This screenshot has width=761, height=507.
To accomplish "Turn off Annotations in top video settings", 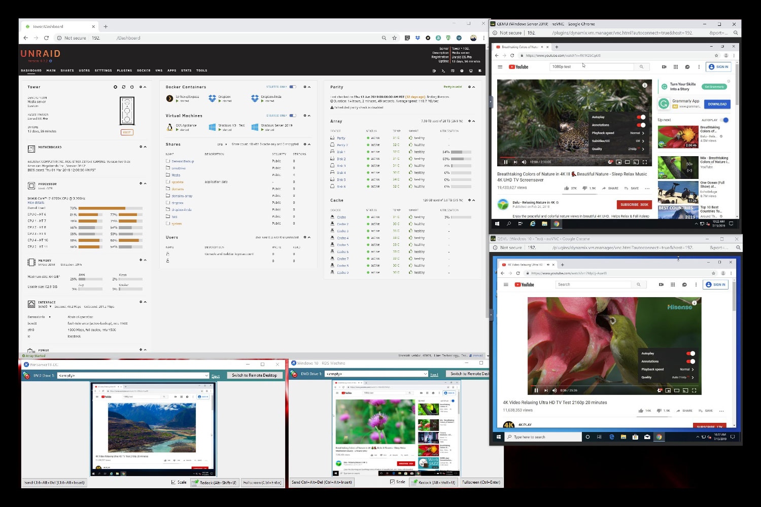I will point(641,125).
